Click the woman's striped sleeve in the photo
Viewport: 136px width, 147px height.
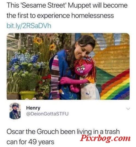[55, 75]
